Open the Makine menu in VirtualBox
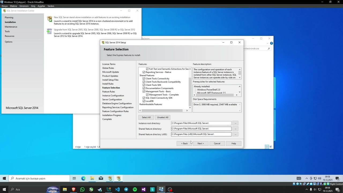 click(x=13, y=6)
